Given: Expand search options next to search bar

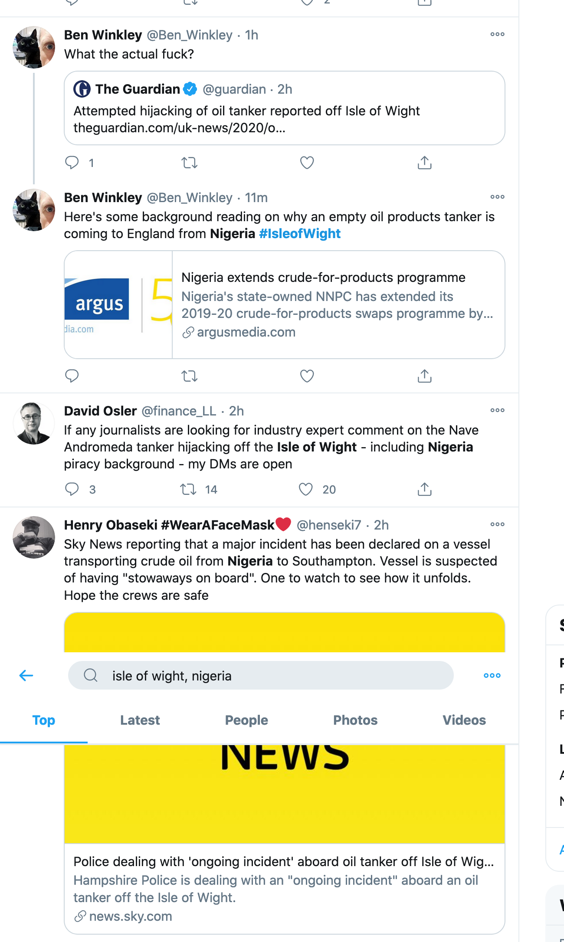Looking at the screenshot, I should pyautogui.click(x=492, y=675).
